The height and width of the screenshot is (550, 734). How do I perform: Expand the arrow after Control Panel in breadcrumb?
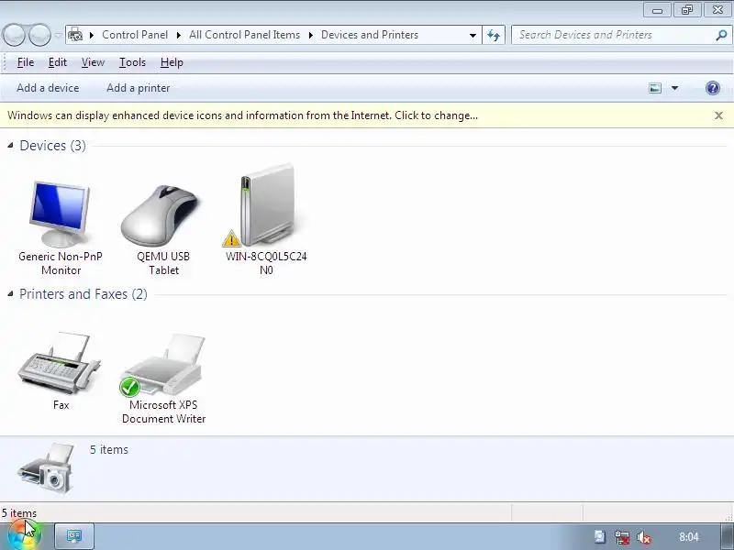click(178, 35)
